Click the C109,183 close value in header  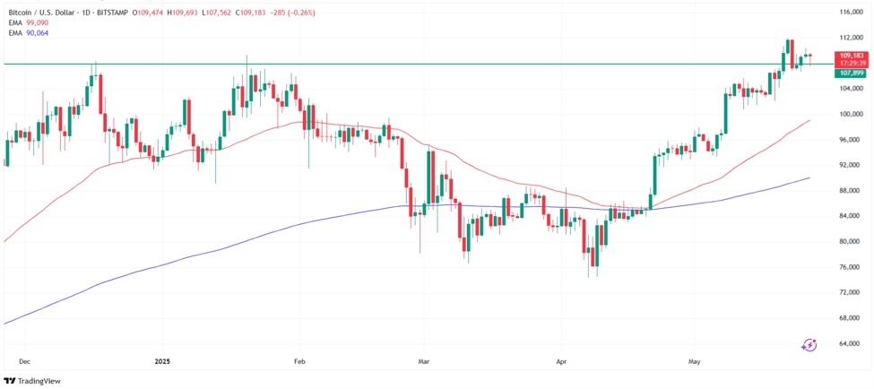pos(248,12)
